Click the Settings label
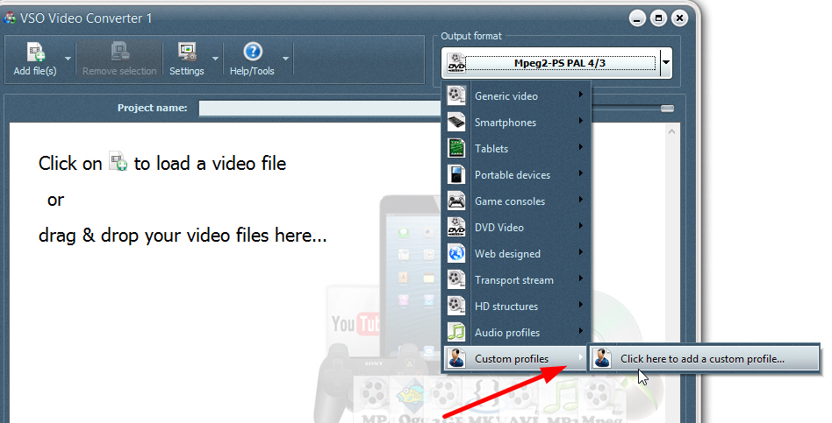This screenshot has height=423, width=832. click(187, 71)
